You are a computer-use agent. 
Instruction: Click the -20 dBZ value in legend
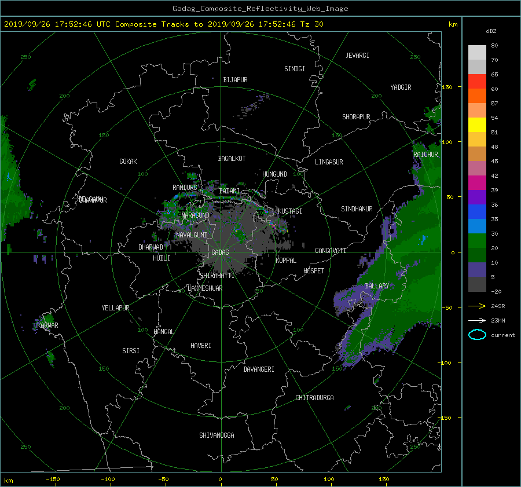496,291
